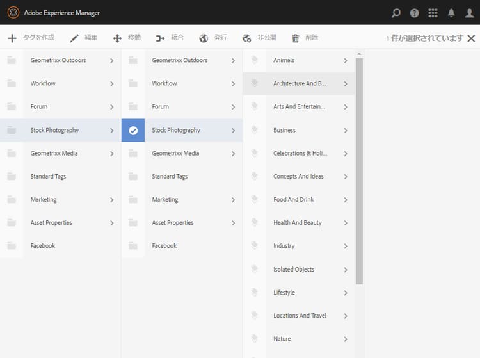Screen dimensions: 480x358
Task: Expand the Animals chevron
Action: (x=346, y=61)
